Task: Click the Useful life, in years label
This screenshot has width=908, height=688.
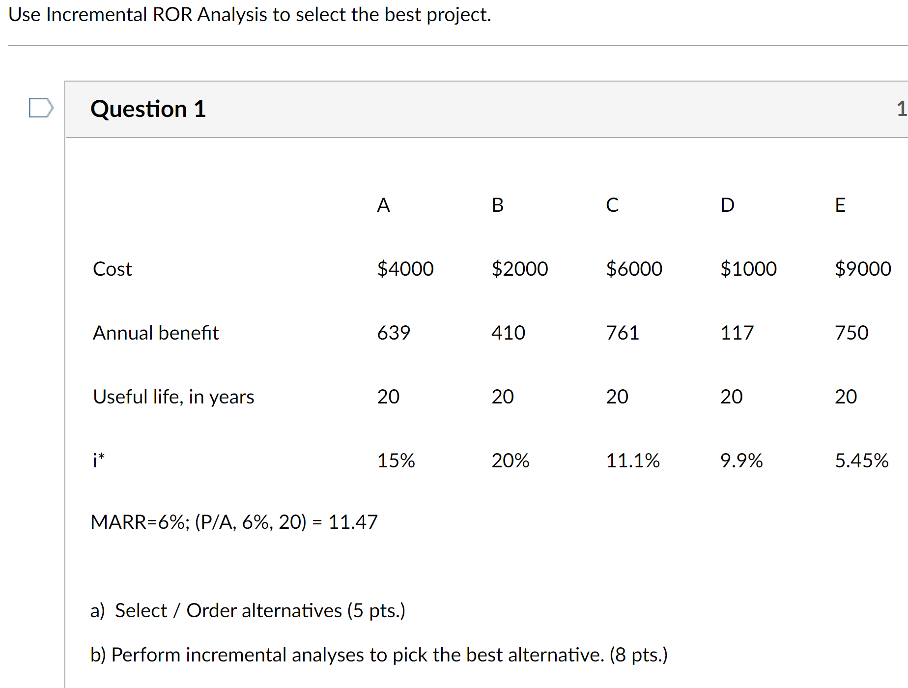Action: (x=173, y=397)
